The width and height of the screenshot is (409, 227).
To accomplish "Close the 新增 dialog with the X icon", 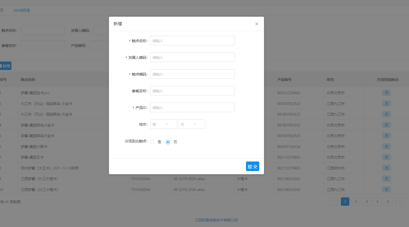I will coord(257,24).
